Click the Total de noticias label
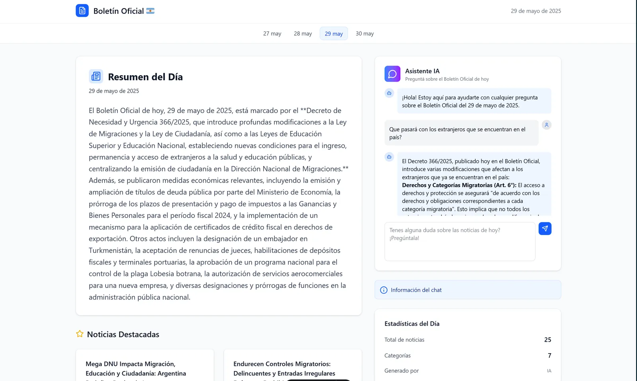 click(404, 340)
